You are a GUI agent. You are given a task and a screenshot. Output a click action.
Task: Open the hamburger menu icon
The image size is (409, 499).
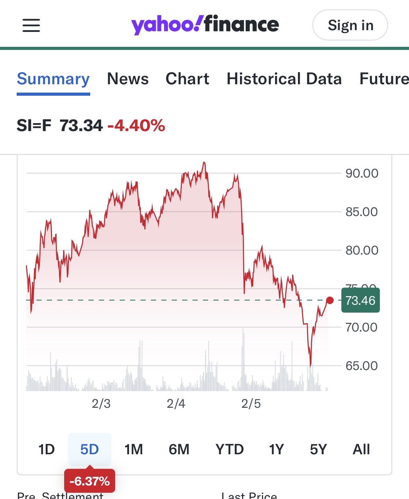point(31,25)
